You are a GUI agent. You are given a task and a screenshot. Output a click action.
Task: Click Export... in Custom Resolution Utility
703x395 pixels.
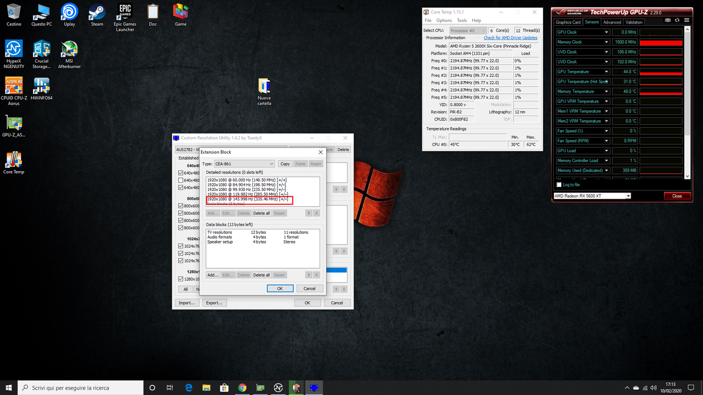pos(214,303)
